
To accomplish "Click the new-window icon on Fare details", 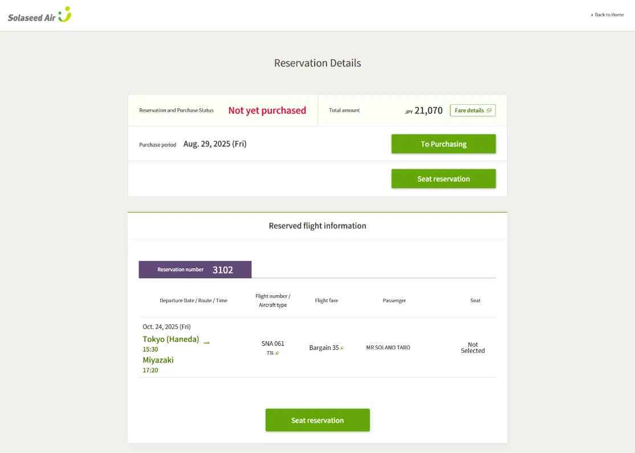I will 489,111.
